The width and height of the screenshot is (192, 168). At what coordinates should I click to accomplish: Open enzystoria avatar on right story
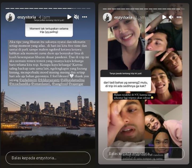pos(107,17)
